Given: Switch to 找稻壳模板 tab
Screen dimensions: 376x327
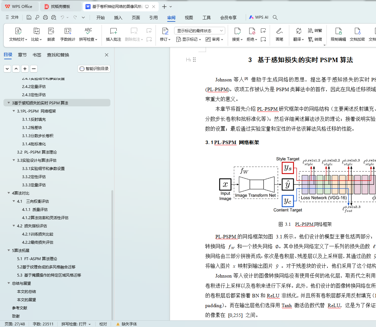Looking at the screenshot, I should tap(61, 7).
